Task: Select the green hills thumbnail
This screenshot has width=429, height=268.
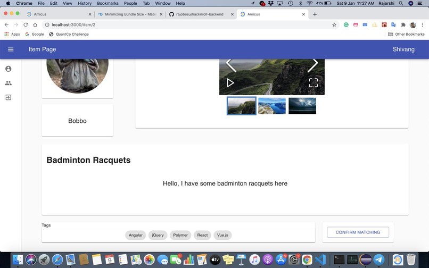Action: pos(242,106)
